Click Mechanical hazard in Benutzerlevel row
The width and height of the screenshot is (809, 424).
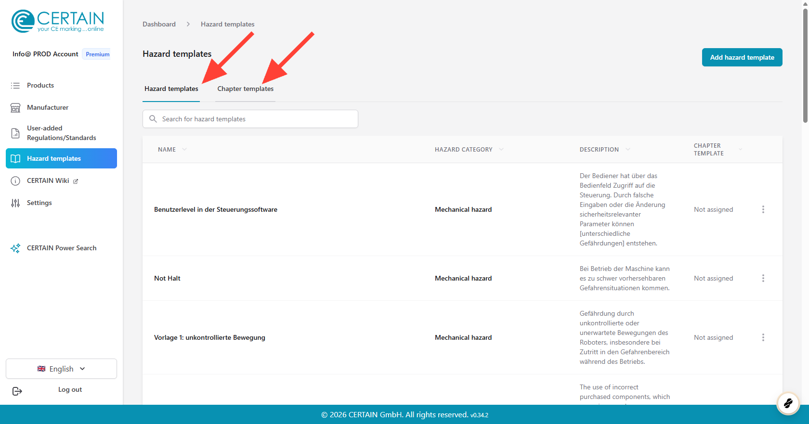click(x=463, y=209)
